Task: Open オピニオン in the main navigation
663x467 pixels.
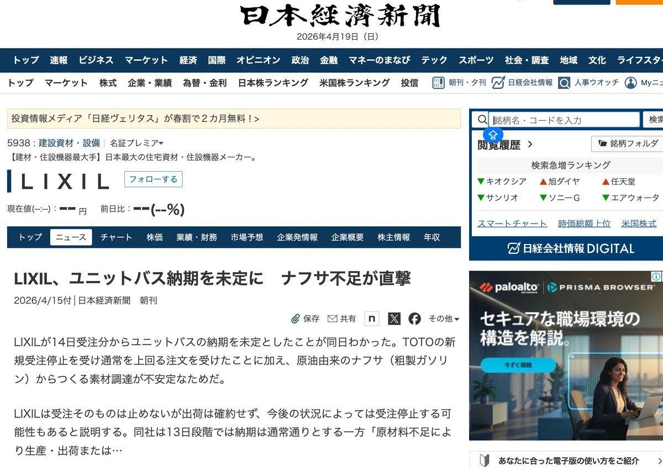Action: (259, 60)
